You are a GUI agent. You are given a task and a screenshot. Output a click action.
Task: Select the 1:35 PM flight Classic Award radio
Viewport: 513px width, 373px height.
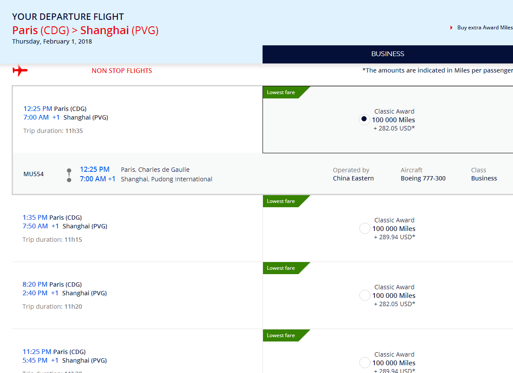point(365,228)
